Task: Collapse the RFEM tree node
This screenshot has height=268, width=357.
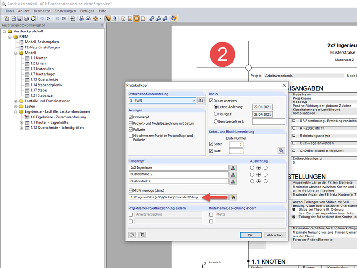Action: [10, 37]
